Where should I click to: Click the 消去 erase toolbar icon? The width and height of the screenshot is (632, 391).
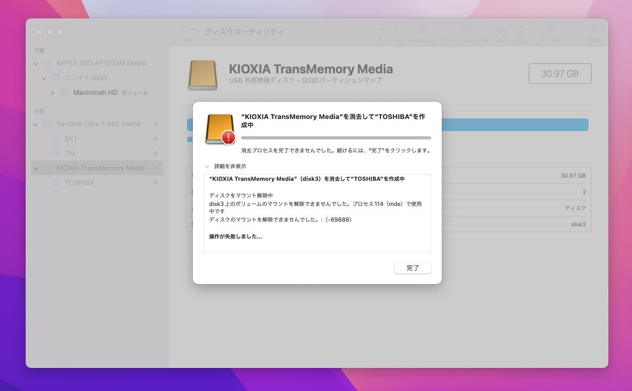pos(502,29)
